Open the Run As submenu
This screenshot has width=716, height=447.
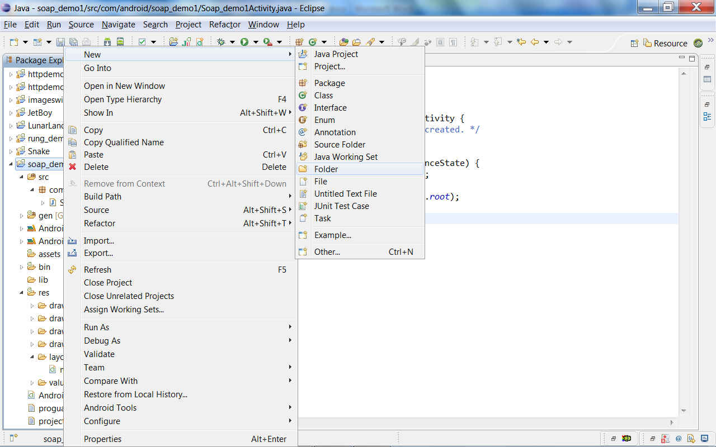click(x=180, y=327)
